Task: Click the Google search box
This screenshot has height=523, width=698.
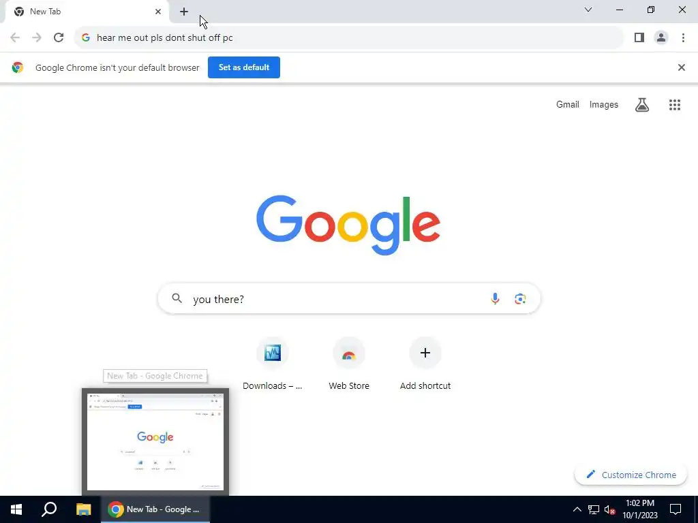Action: pyautogui.click(x=349, y=298)
